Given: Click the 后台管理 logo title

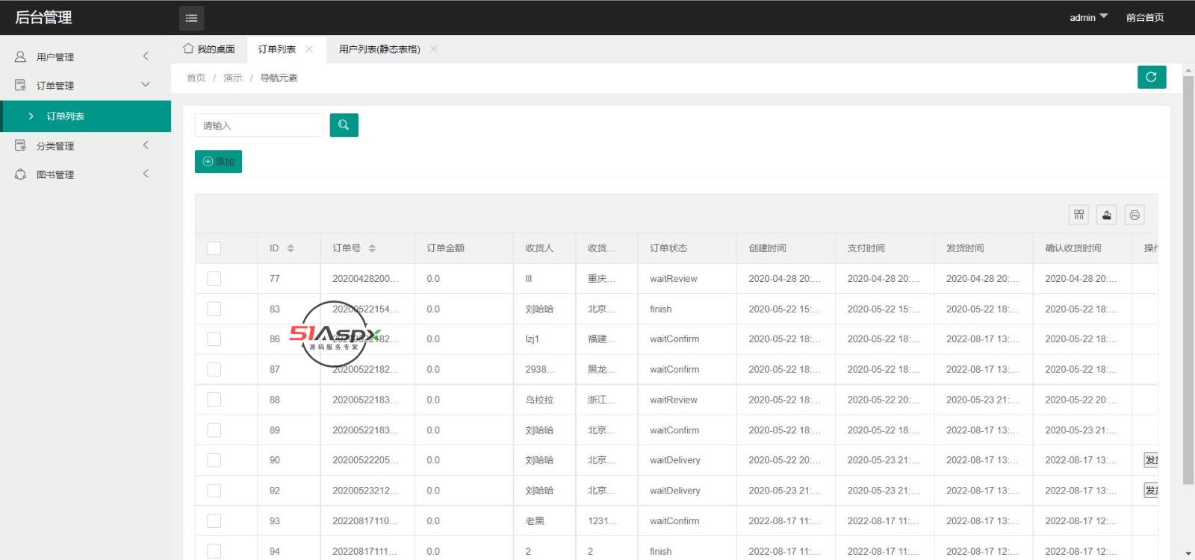Looking at the screenshot, I should tap(43, 17).
